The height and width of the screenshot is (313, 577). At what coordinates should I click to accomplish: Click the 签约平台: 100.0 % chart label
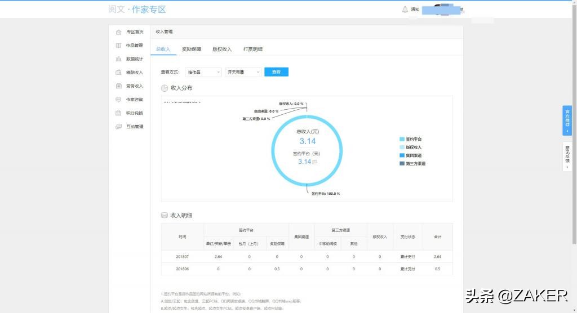(326, 194)
